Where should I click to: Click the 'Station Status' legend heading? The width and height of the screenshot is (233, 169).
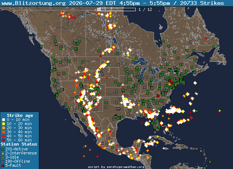coord(19,144)
